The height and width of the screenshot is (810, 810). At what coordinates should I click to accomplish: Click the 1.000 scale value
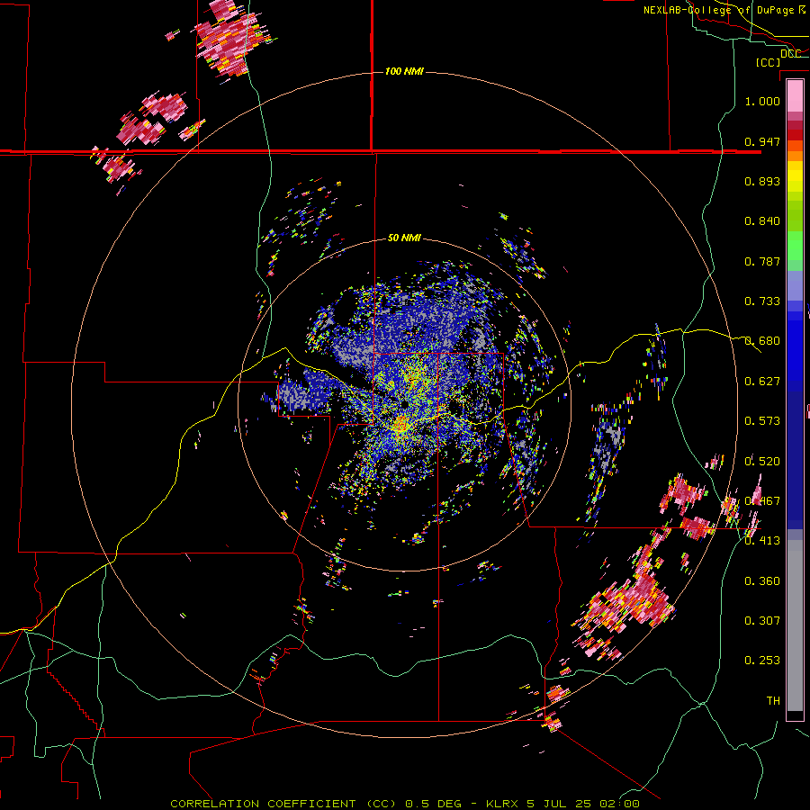[762, 101]
